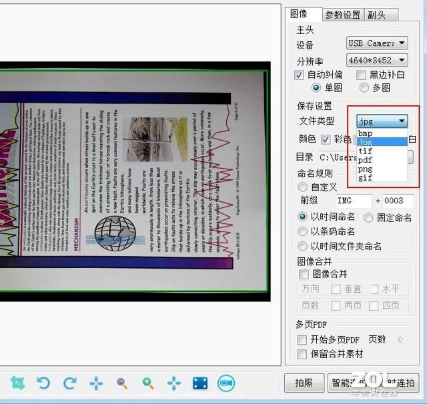
Task: Click the inward-arrows fit icon
Action: 96,383
